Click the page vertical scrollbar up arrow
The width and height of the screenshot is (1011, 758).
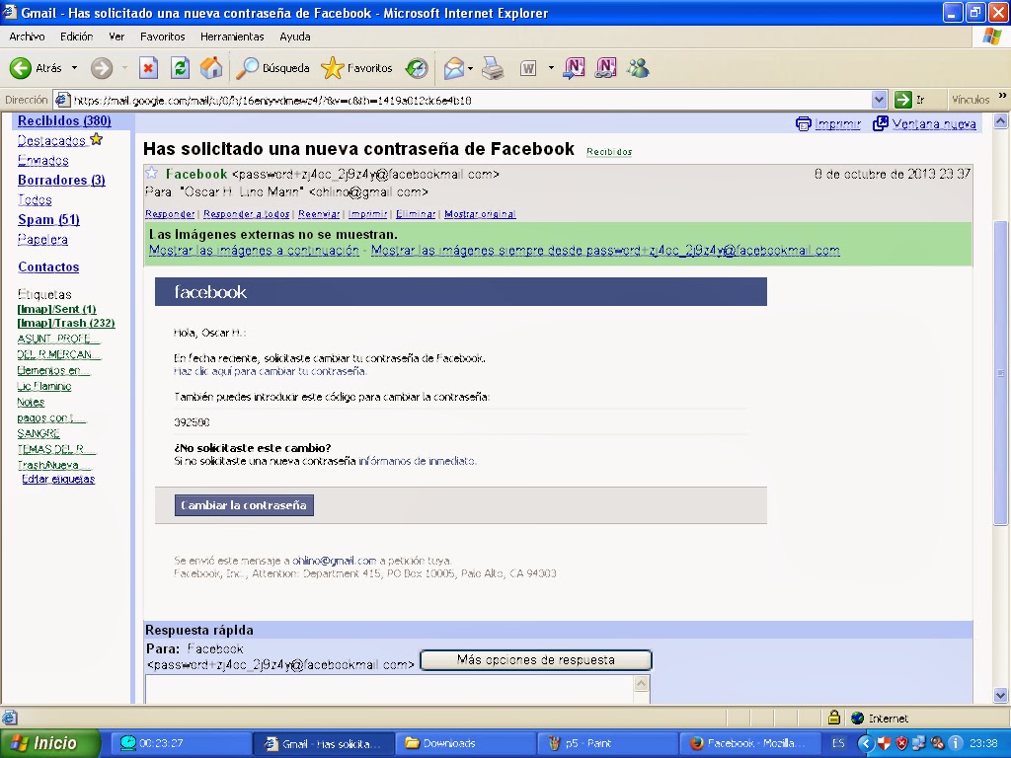click(1000, 121)
